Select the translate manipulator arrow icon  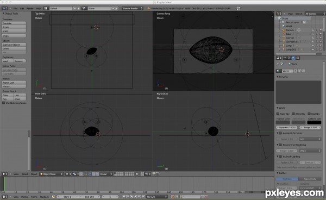coord(90,174)
